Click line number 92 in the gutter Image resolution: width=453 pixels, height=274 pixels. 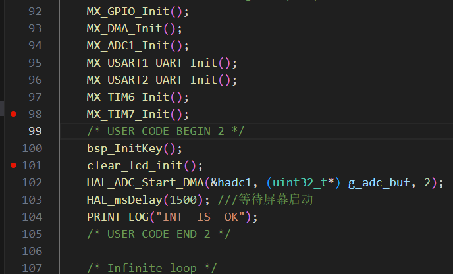(35, 12)
